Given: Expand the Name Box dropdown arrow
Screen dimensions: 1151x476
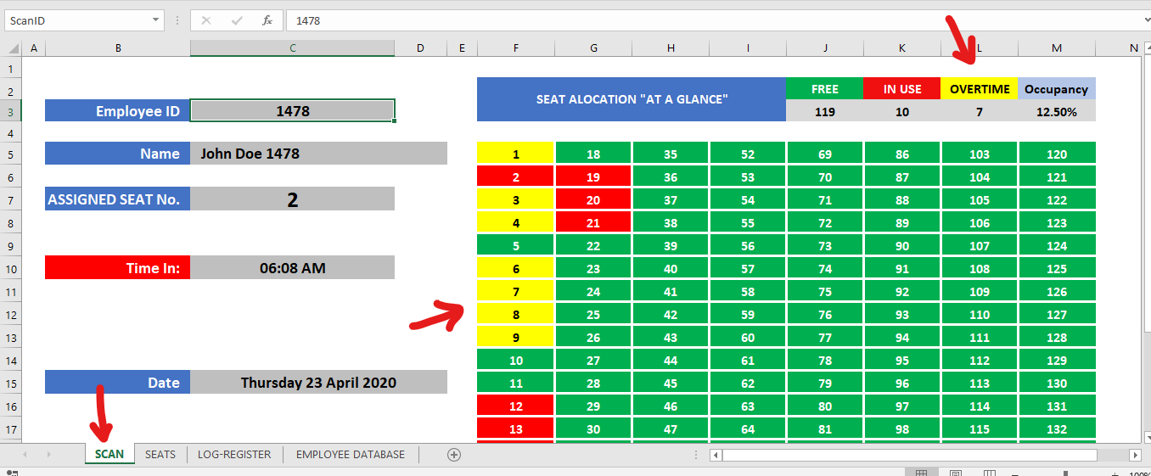Looking at the screenshot, I should tap(156, 20).
